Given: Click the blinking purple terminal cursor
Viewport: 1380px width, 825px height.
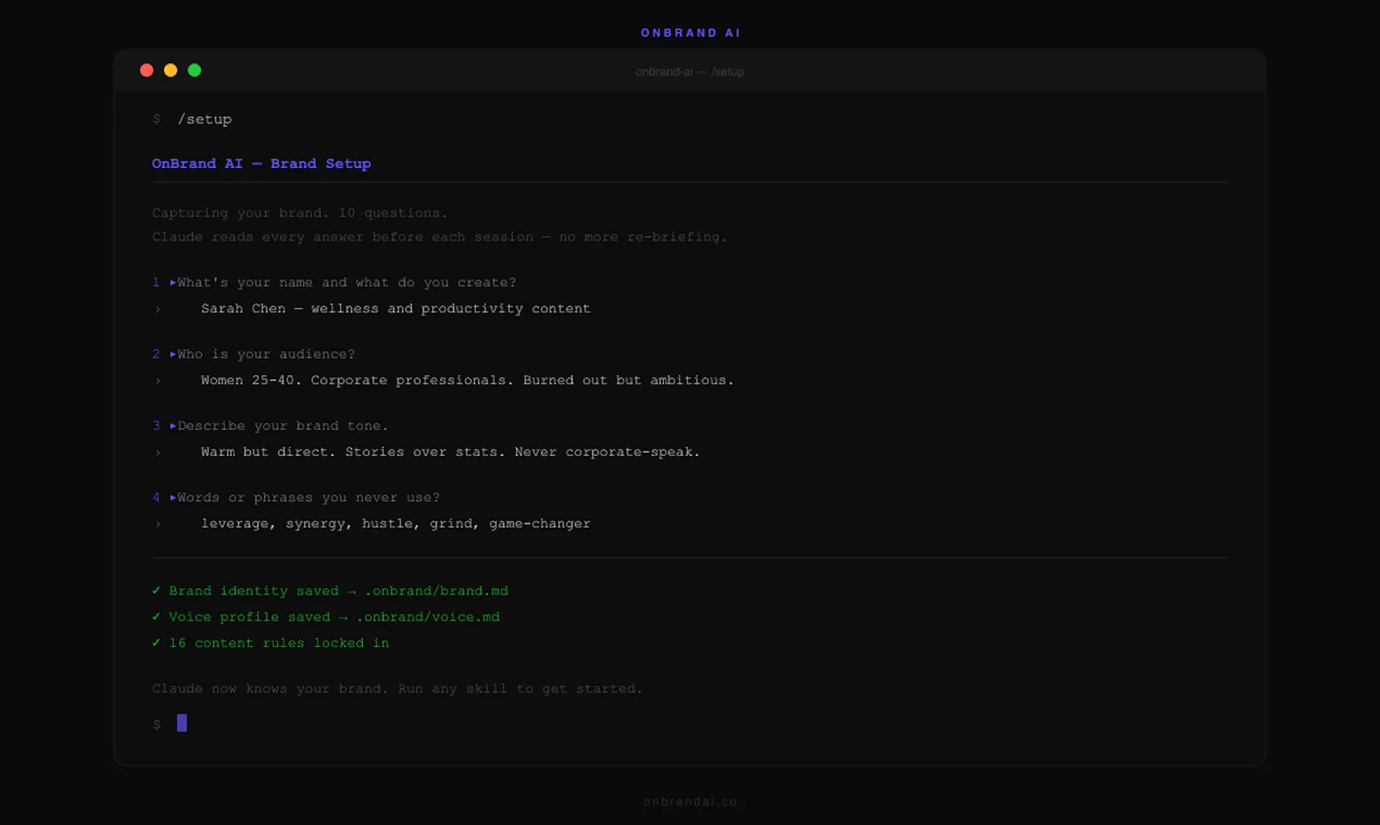Looking at the screenshot, I should [x=182, y=722].
